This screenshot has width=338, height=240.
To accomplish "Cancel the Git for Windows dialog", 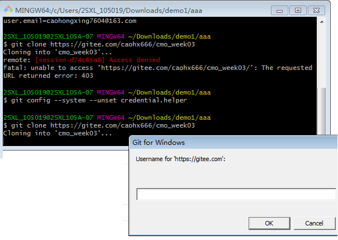I will click(x=315, y=223).
